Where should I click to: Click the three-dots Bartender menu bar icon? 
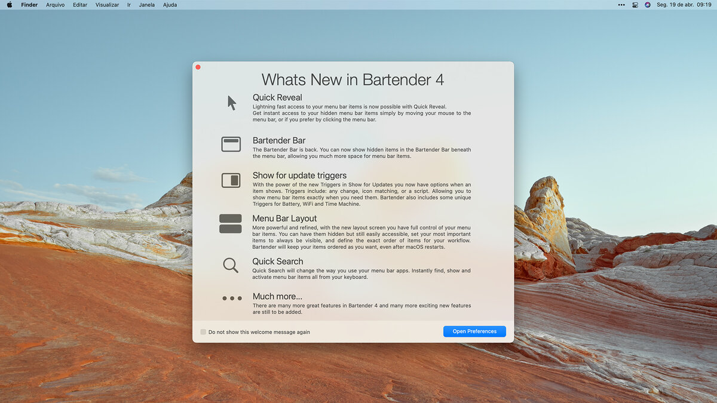point(621,5)
